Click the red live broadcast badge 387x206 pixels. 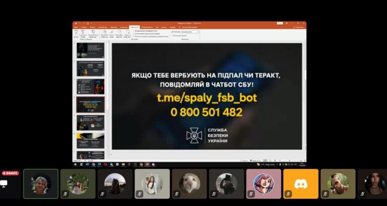click(10, 173)
